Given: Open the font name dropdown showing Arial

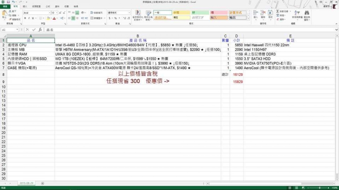Looking at the screenshot, I should 49,13.
